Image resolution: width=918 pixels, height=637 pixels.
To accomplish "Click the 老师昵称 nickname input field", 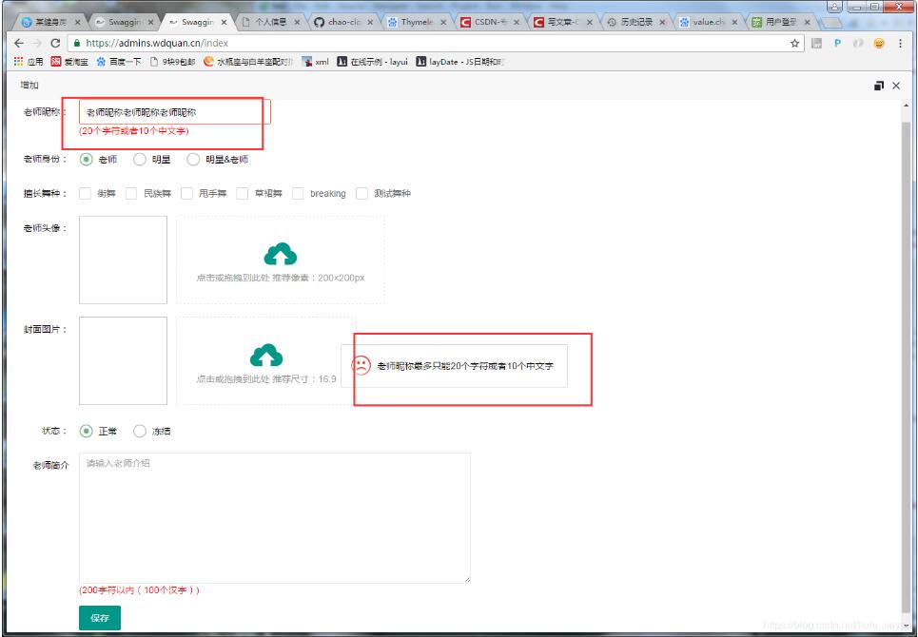I will click(x=175, y=112).
